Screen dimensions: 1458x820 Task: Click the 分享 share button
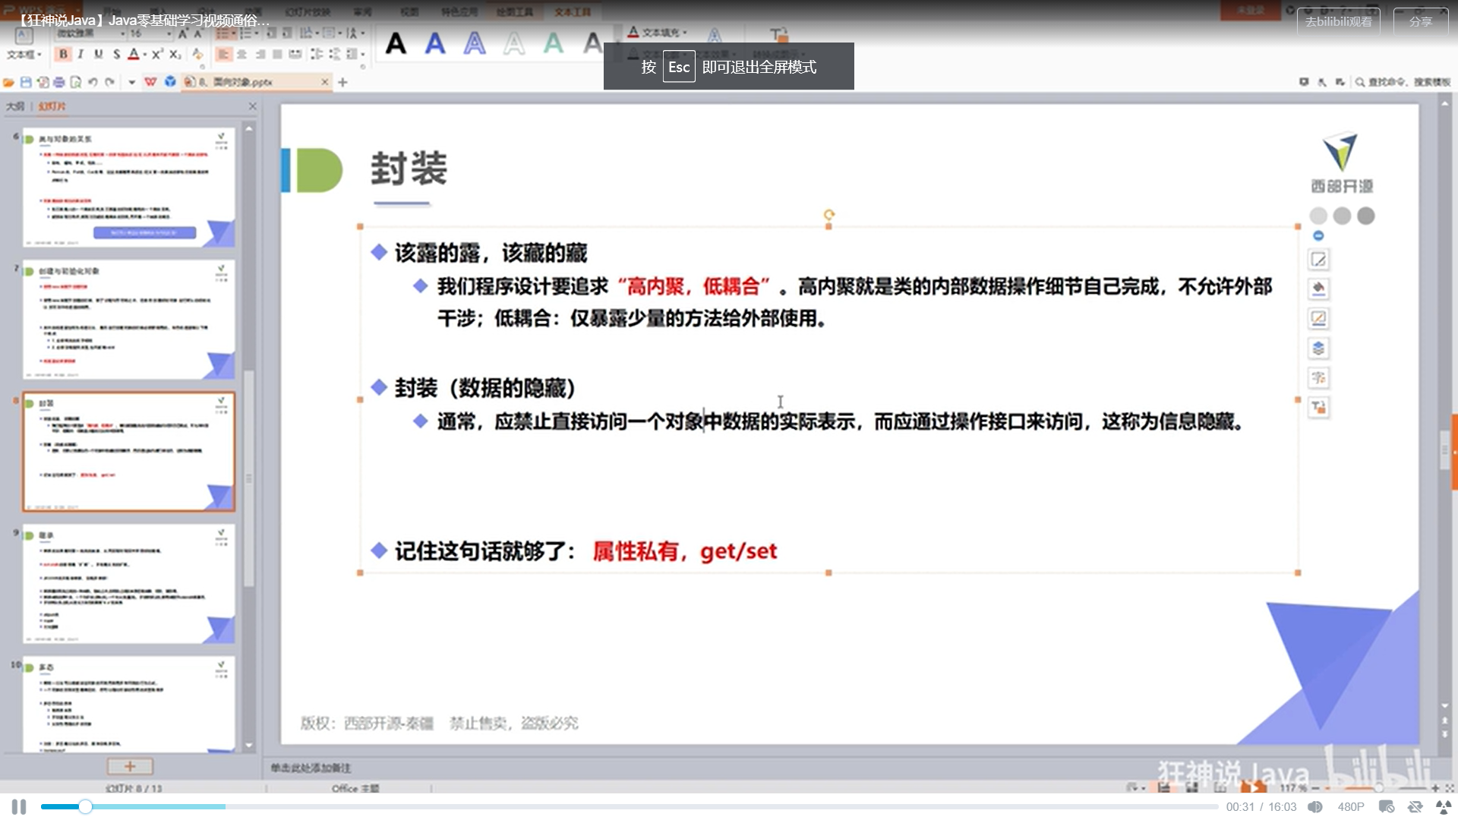pyautogui.click(x=1420, y=21)
